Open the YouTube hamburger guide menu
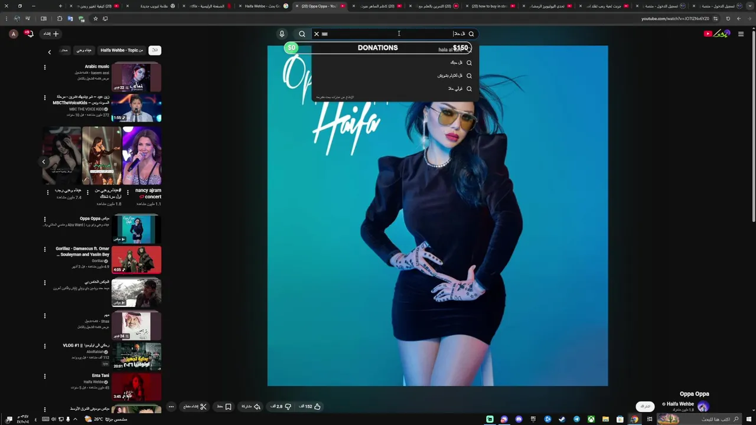The width and height of the screenshot is (756, 425). click(x=741, y=34)
